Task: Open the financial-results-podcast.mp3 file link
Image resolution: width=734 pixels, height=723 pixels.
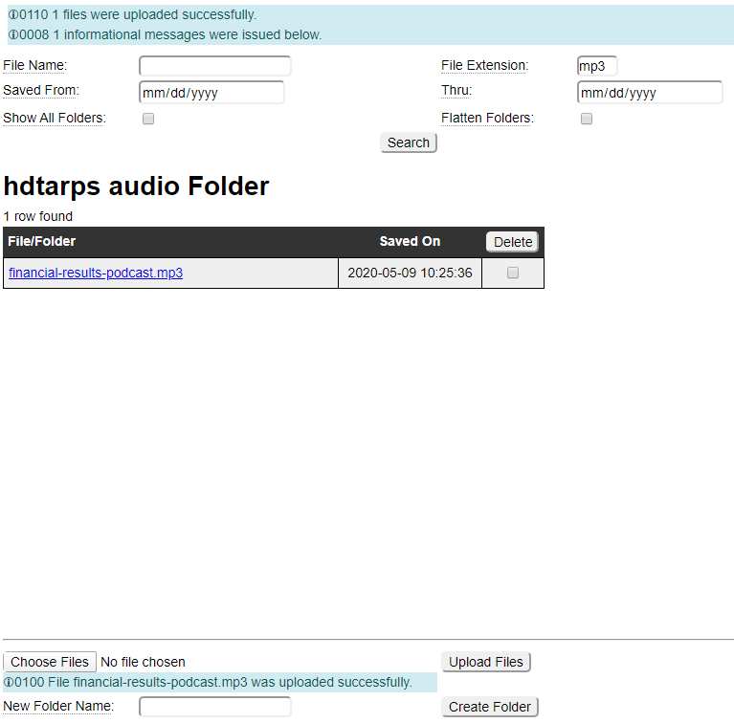Action: click(96, 273)
